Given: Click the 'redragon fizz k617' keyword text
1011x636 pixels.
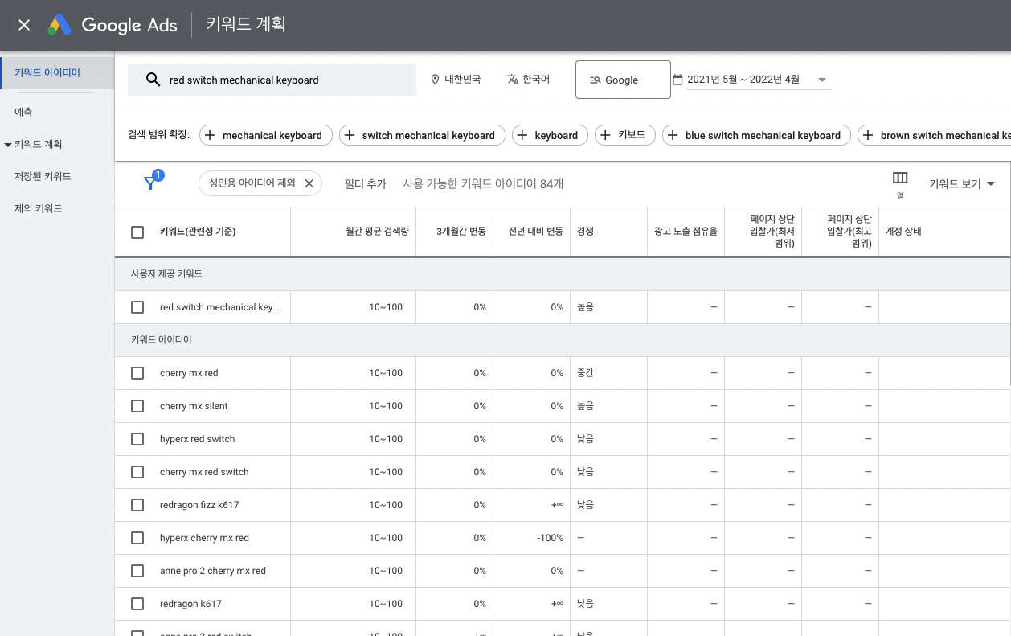Looking at the screenshot, I should (x=199, y=505).
